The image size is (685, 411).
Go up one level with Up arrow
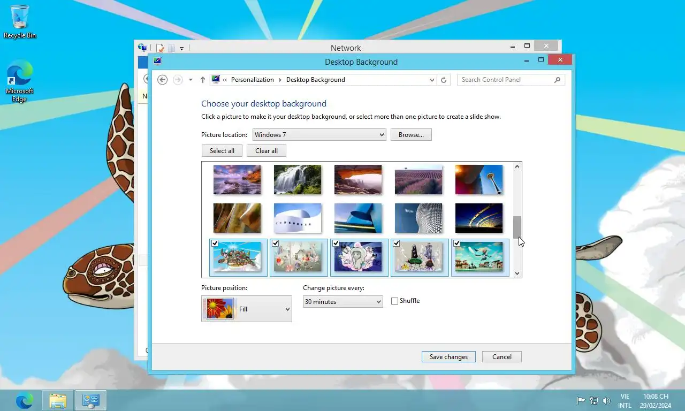pos(203,80)
